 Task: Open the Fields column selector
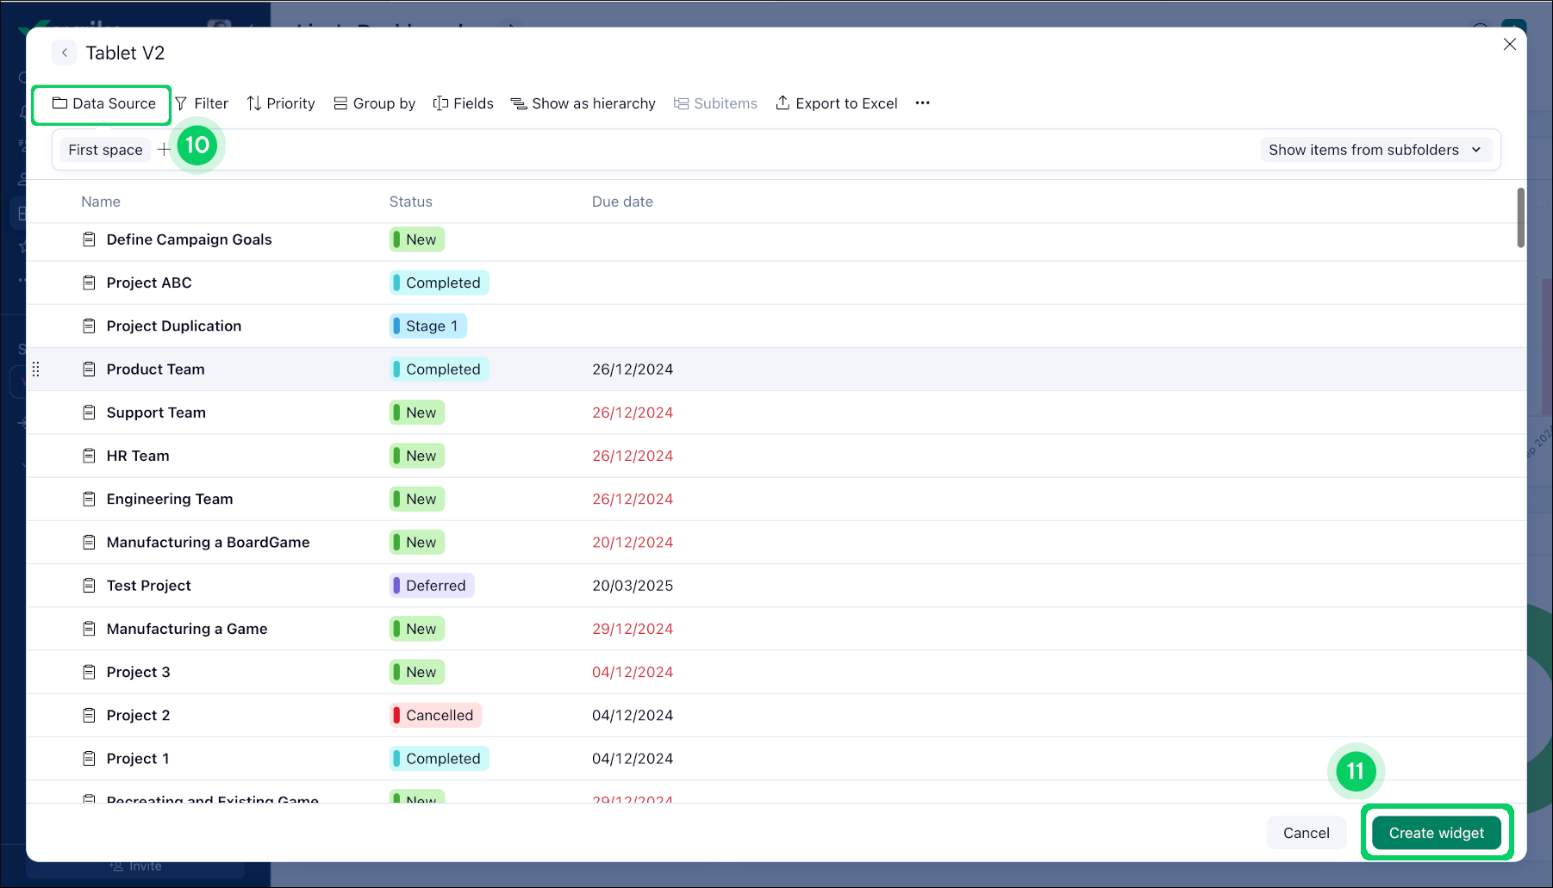point(464,103)
